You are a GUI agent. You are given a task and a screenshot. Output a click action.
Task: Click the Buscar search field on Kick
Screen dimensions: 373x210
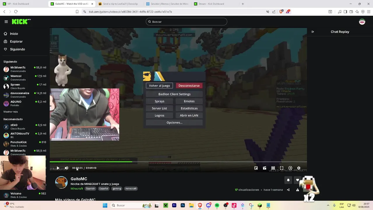coord(186,22)
